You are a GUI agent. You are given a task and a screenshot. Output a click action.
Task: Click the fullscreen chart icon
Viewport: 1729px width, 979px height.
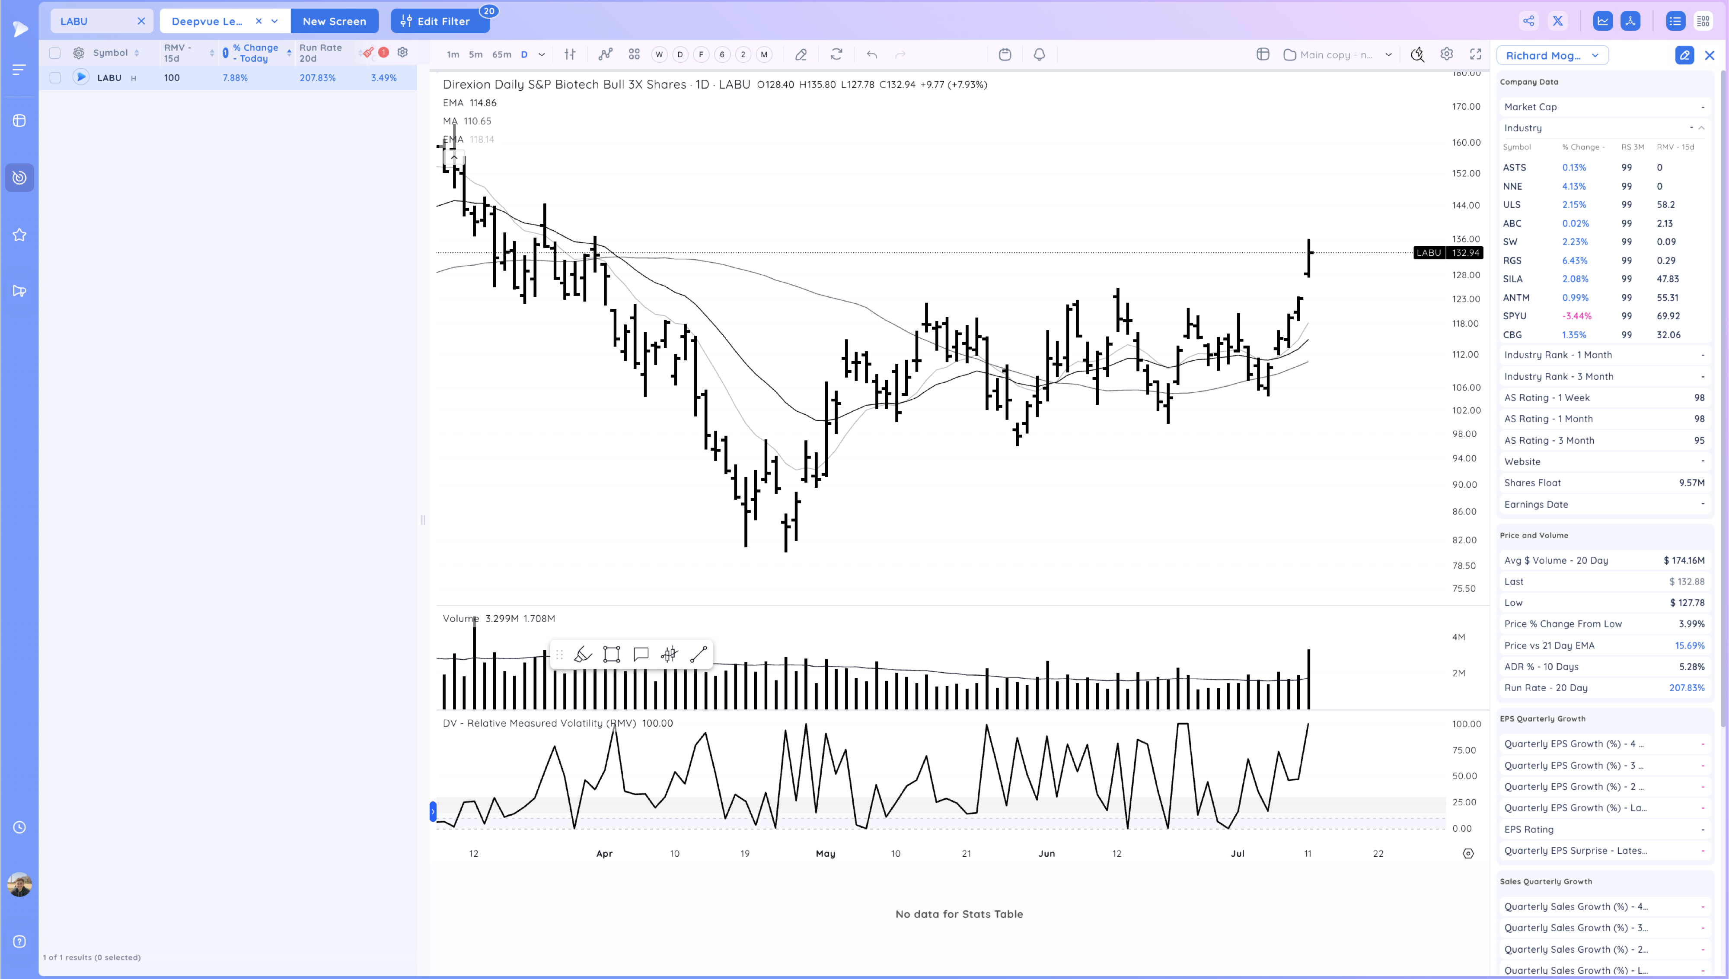(1475, 54)
